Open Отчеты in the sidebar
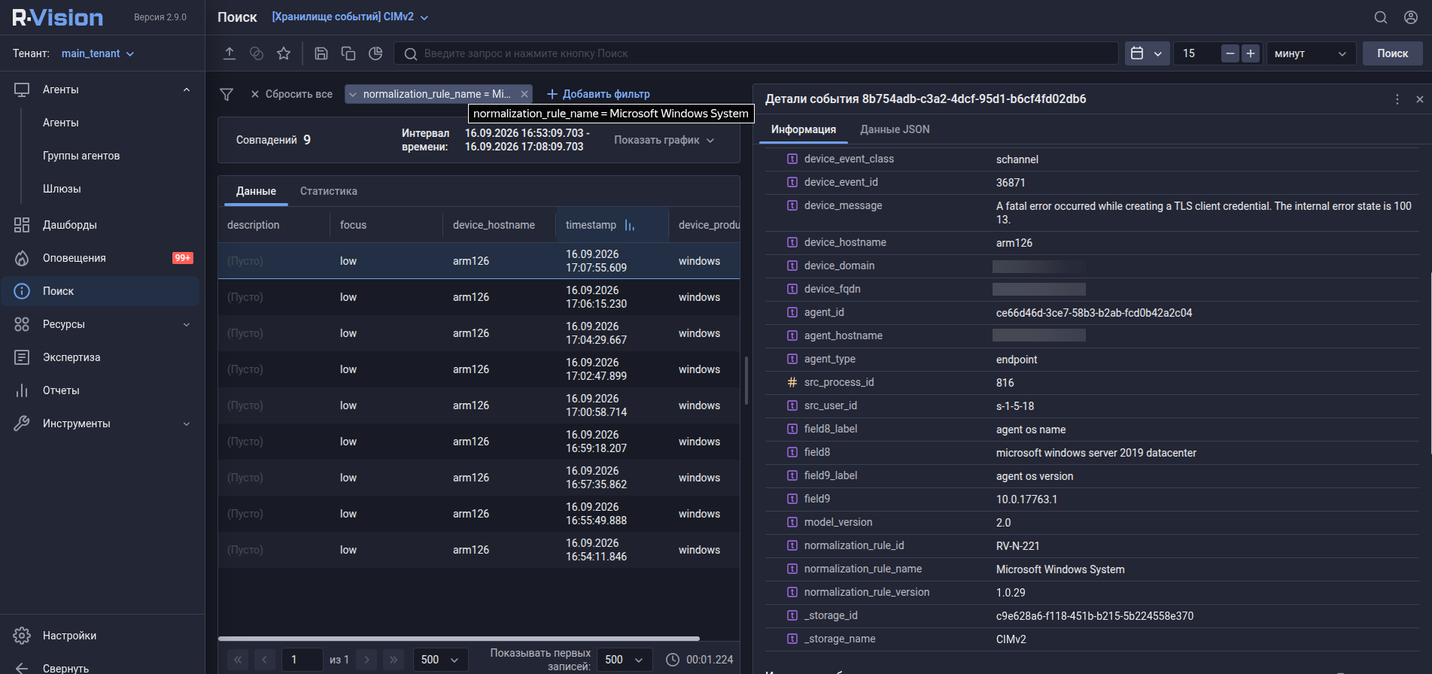Image resolution: width=1432 pixels, height=674 pixels. 61,390
